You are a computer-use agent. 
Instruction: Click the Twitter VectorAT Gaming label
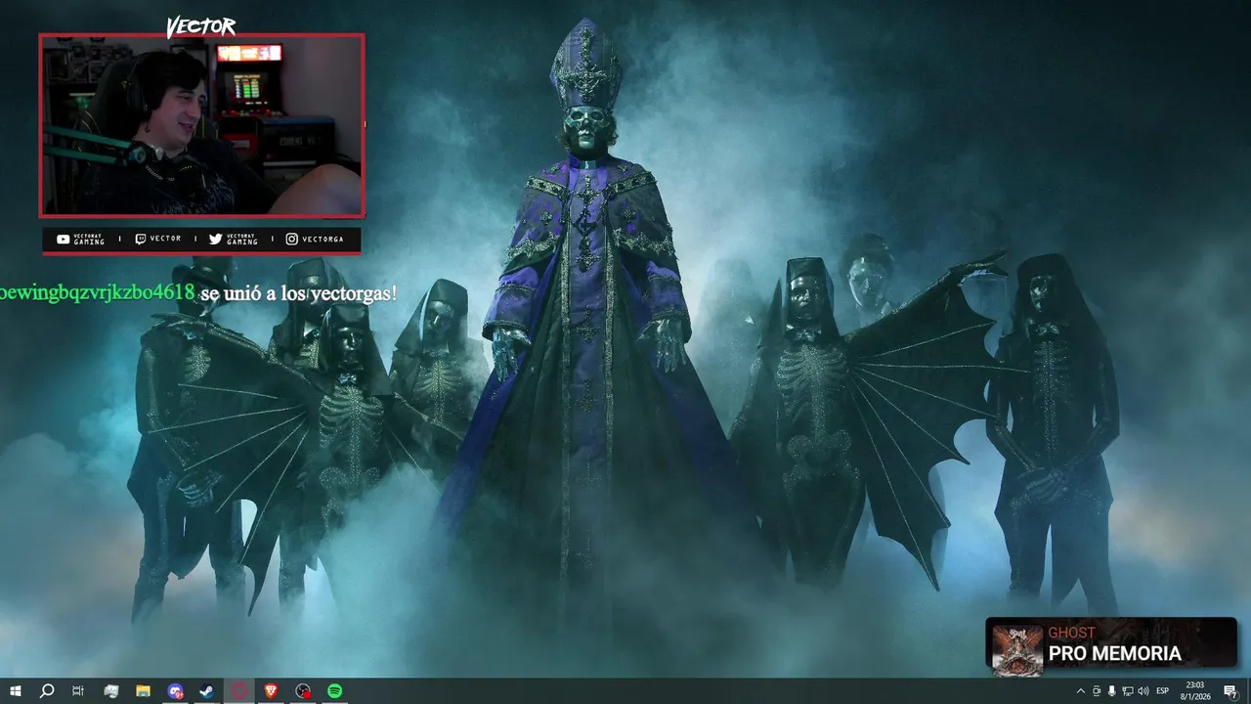point(234,239)
